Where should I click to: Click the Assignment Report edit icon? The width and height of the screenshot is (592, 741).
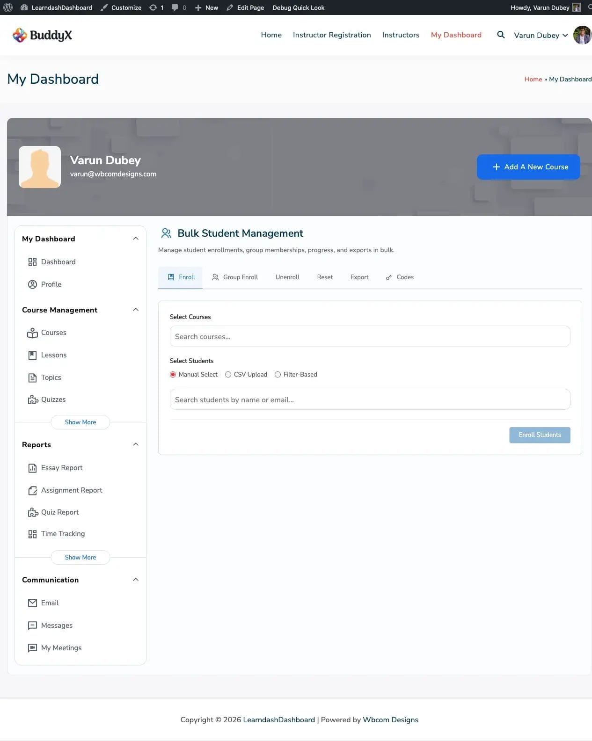pyautogui.click(x=32, y=490)
